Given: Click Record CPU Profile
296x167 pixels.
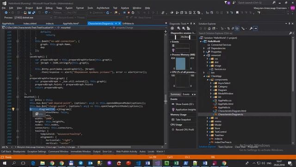Looking at the screenshot, I should (185, 130).
